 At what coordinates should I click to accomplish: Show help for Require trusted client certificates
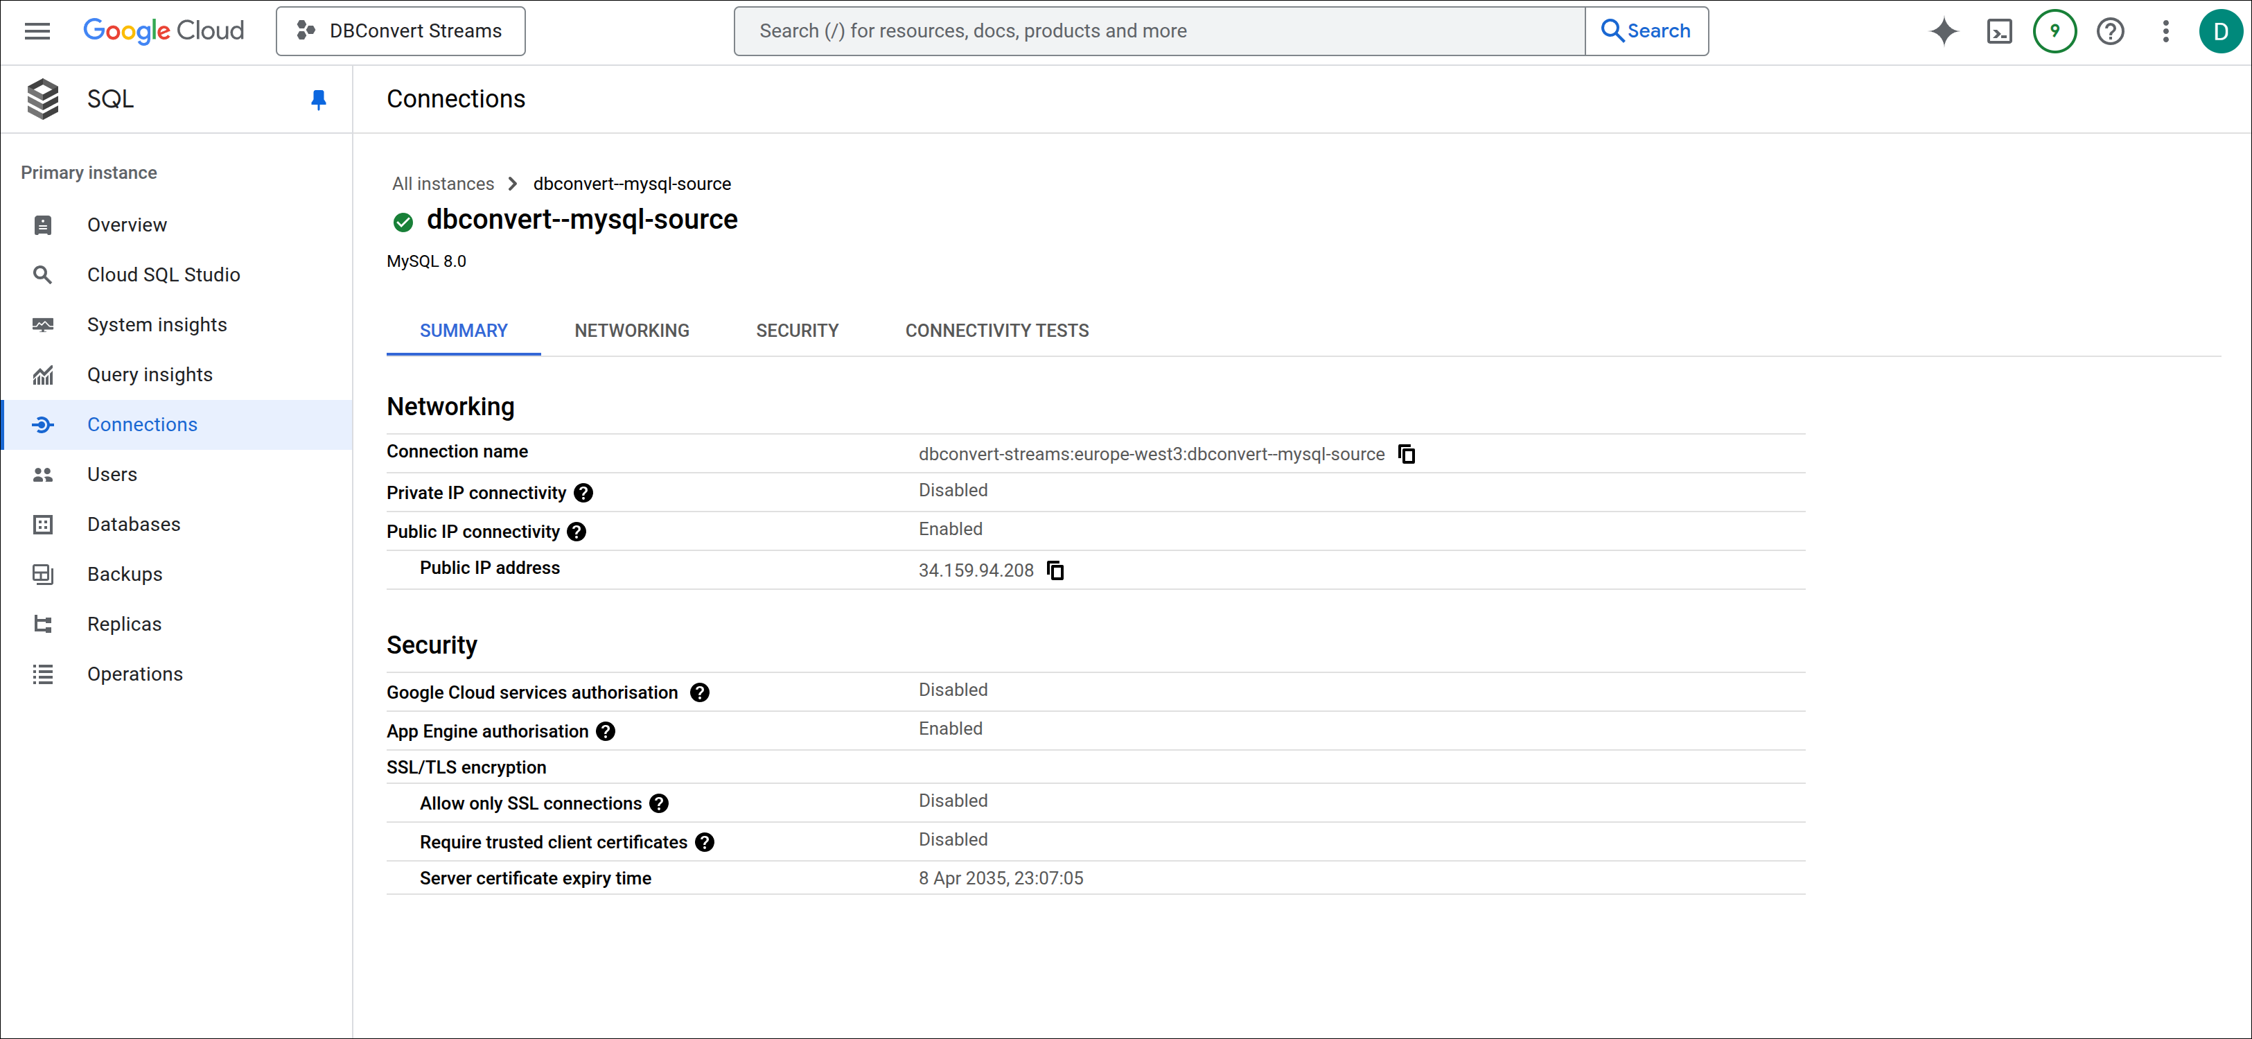[705, 842]
